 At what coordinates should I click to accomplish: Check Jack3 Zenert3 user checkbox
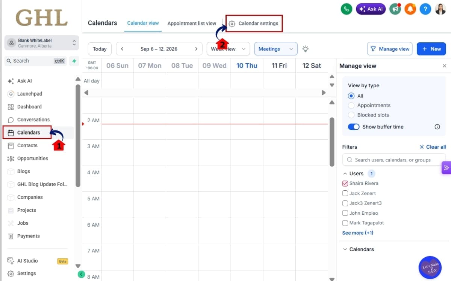click(x=345, y=203)
